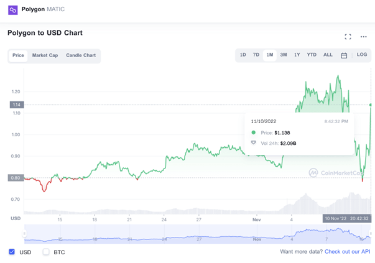Select the 3M time range
Screen dimensions: 375x263
click(x=284, y=55)
